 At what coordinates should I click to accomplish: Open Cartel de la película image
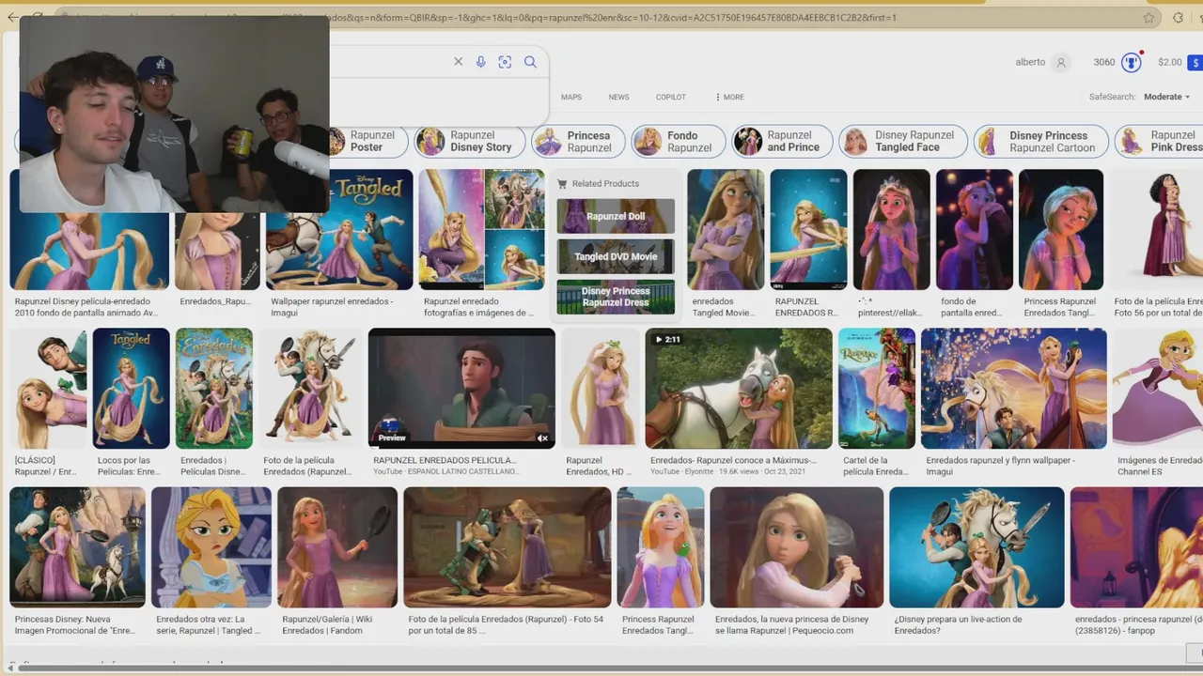click(877, 389)
